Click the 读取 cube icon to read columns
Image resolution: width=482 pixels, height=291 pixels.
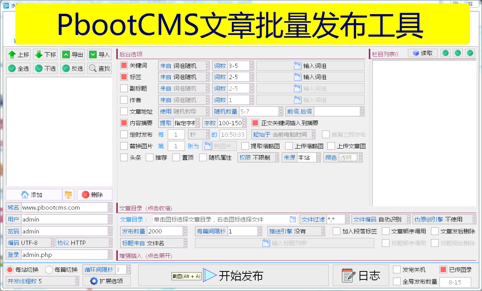click(416, 53)
